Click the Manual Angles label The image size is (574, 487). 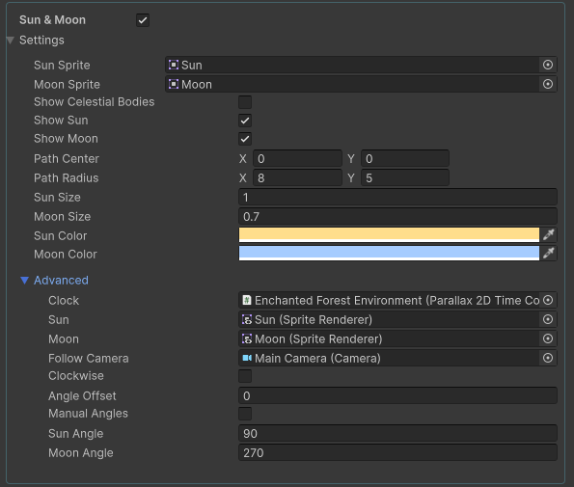coord(88,414)
